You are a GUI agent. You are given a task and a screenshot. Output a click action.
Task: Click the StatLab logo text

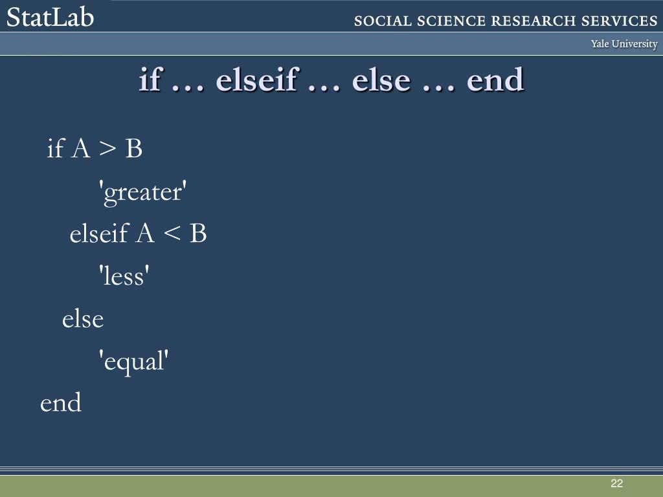[51, 17]
